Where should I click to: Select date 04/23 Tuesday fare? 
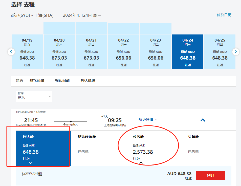(x=156, y=52)
